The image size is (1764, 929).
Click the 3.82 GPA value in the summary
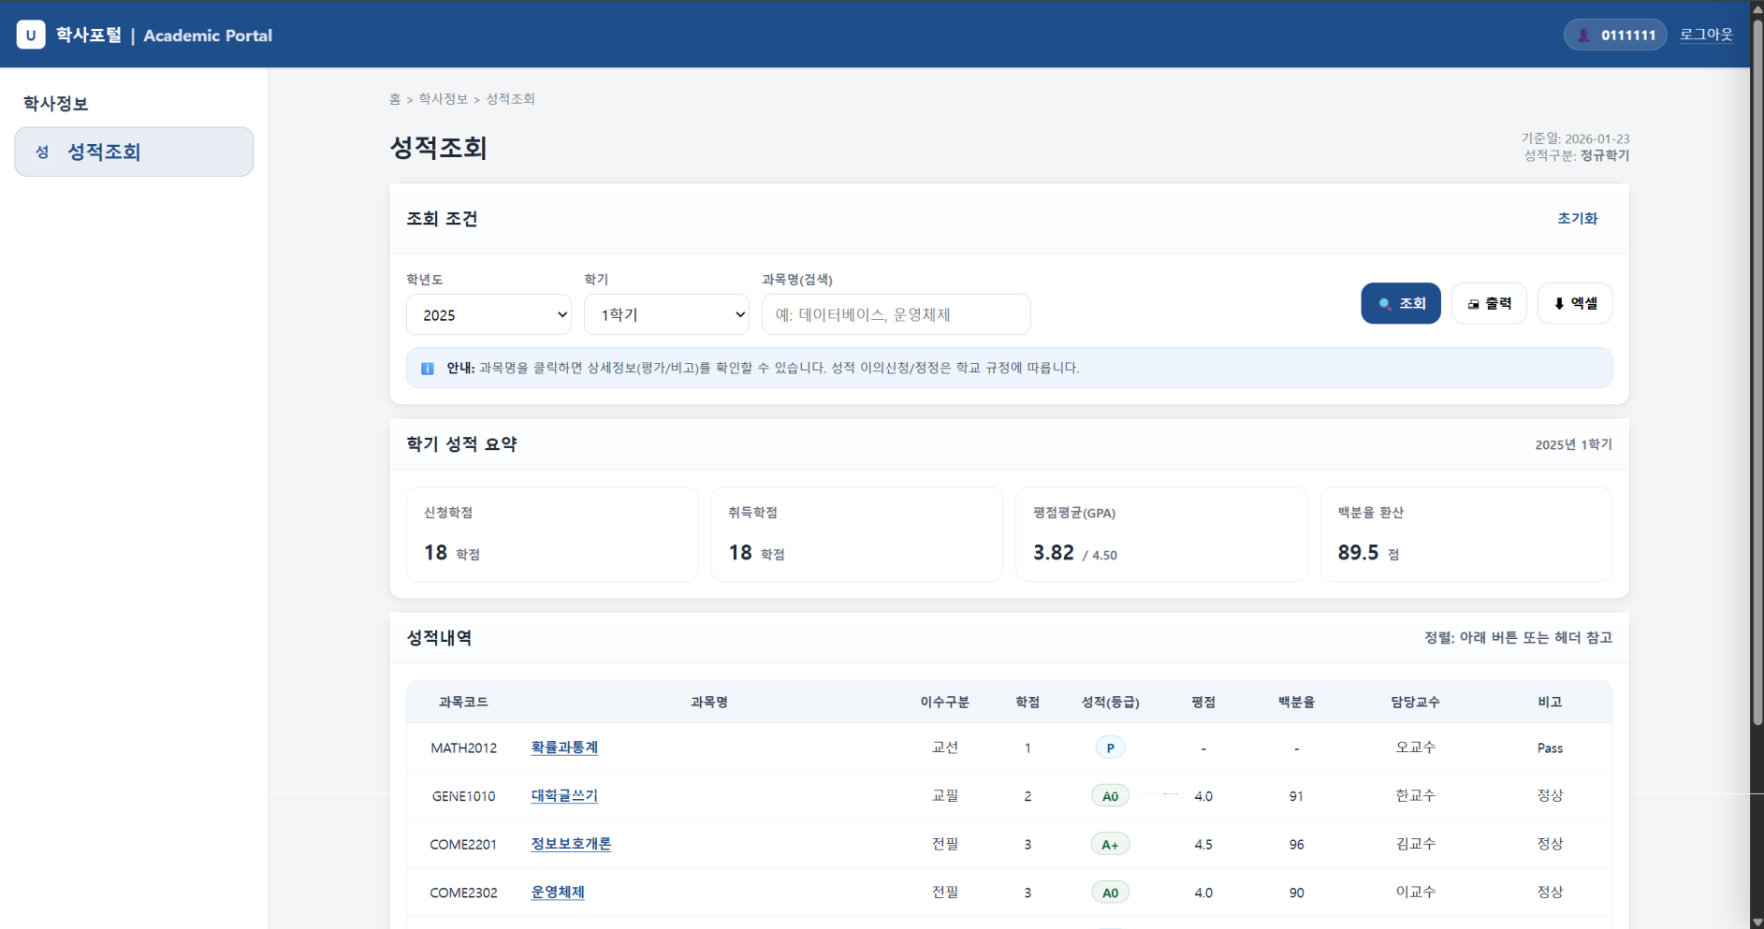click(1054, 553)
